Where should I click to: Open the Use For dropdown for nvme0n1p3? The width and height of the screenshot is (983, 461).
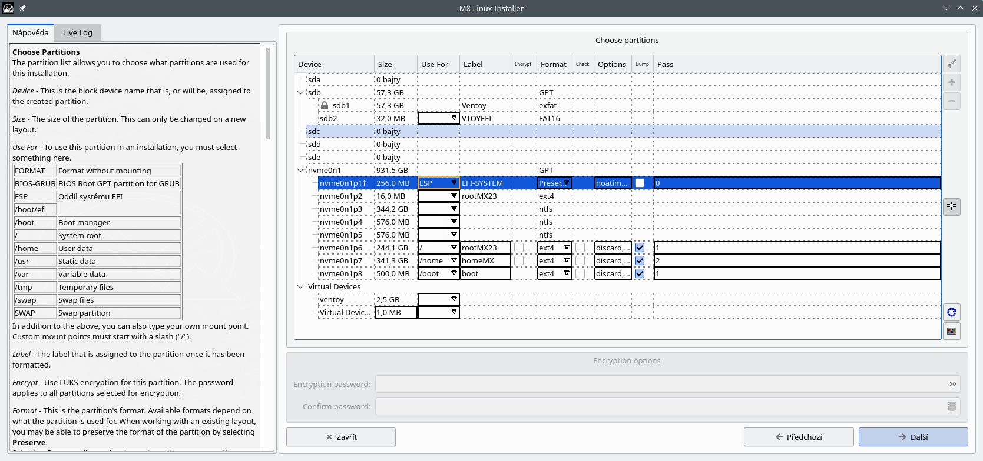coord(438,209)
